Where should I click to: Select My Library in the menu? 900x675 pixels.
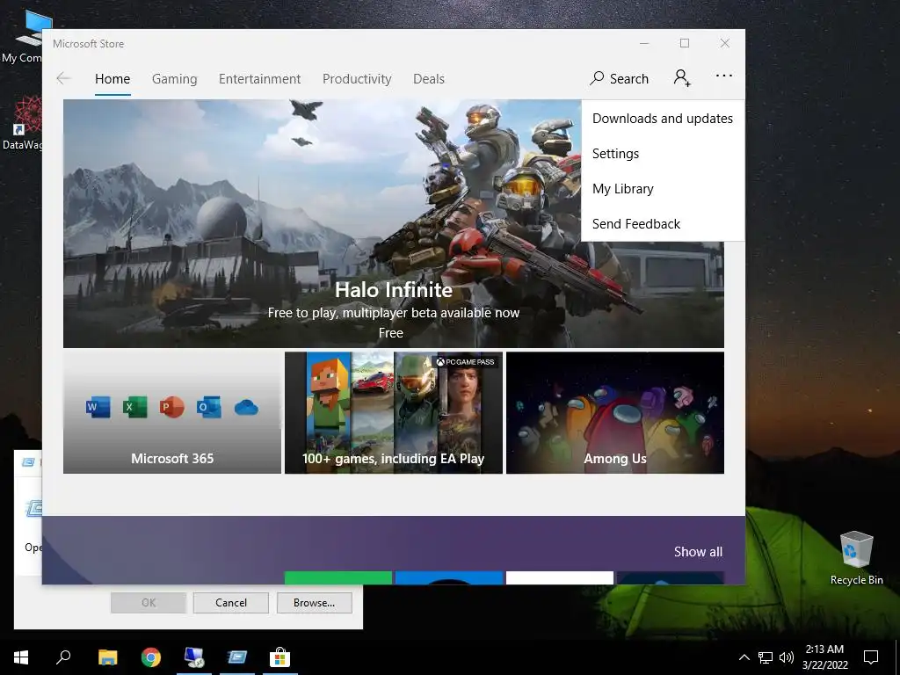coord(663,188)
